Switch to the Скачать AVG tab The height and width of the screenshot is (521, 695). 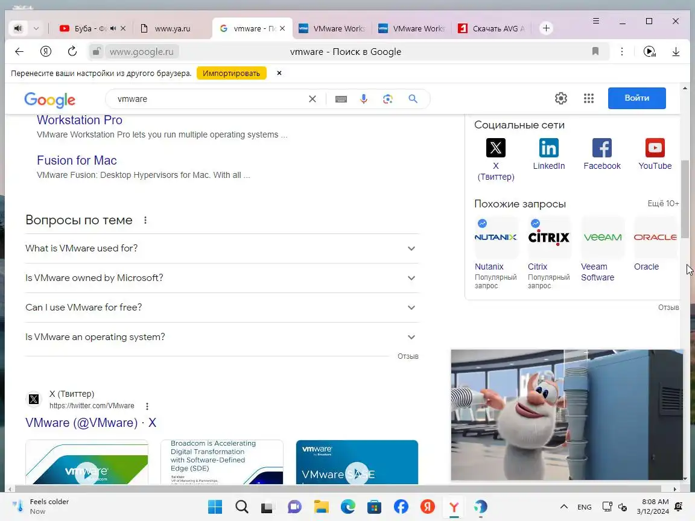[x=492, y=28]
